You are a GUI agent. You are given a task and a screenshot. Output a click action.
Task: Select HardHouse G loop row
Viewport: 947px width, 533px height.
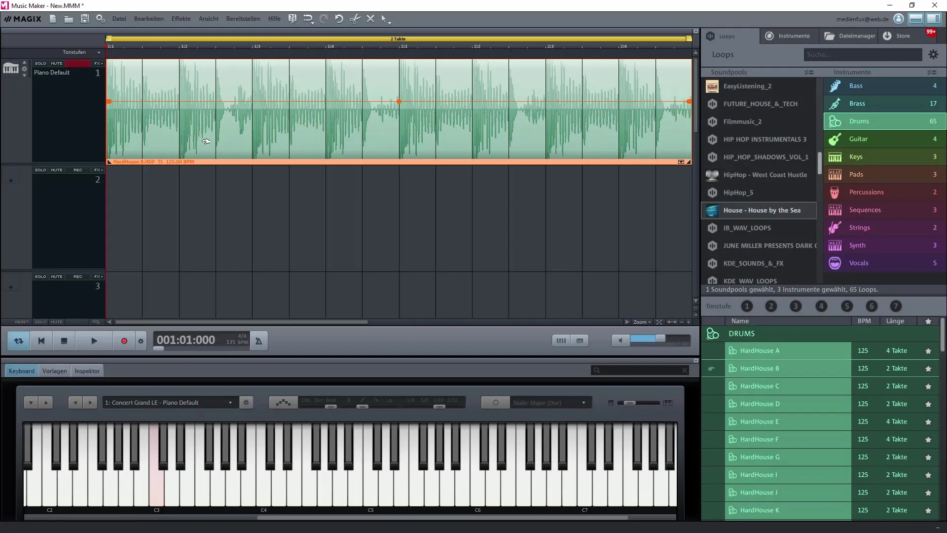820,457
